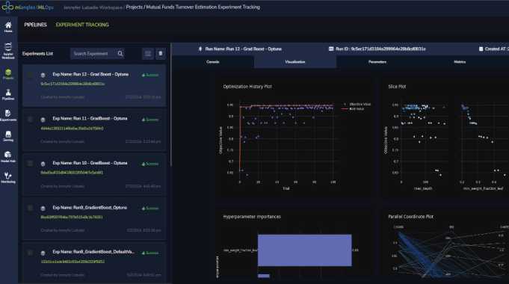Click the round icon on Run 11 row
The height and width of the screenshot is (284, 509).
point(43,120)
